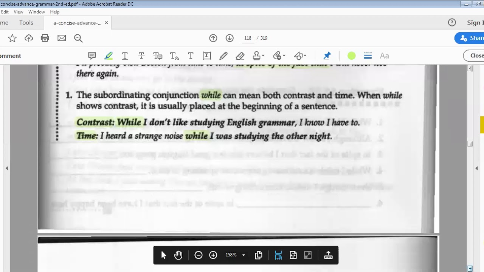The height and width of the screenshot is (272, 484).
Task: Select the underline text tool
Action: coord(125,56)
